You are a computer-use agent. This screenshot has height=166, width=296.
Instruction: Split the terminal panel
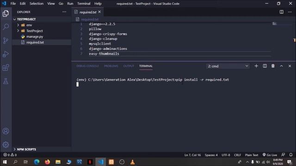pos(265,66)
